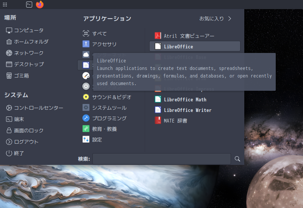303x208 pixels.
Task: Launch LibreOffice start center
Action: [x=195, y=46]
